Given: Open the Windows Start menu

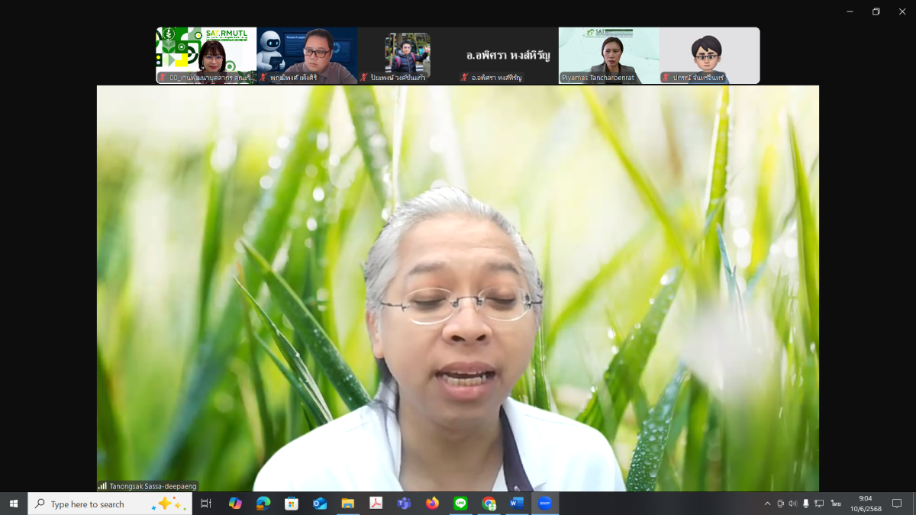Looking at the screenshot, I should [x=14, y=504].
